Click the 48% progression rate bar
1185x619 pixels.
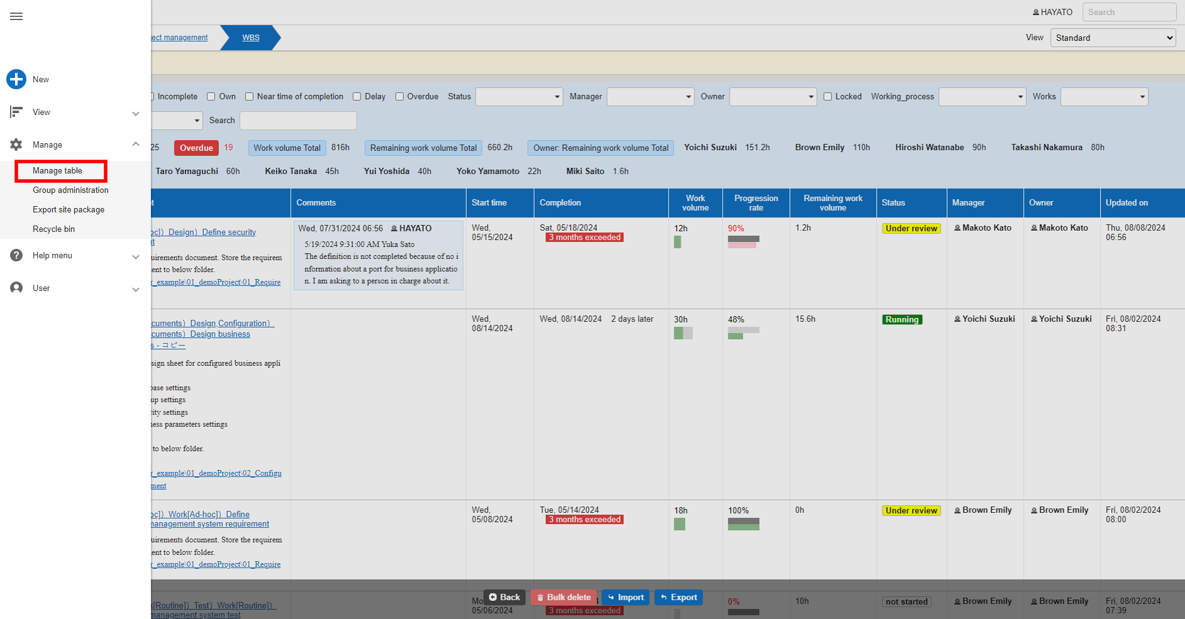coord(743,332)
